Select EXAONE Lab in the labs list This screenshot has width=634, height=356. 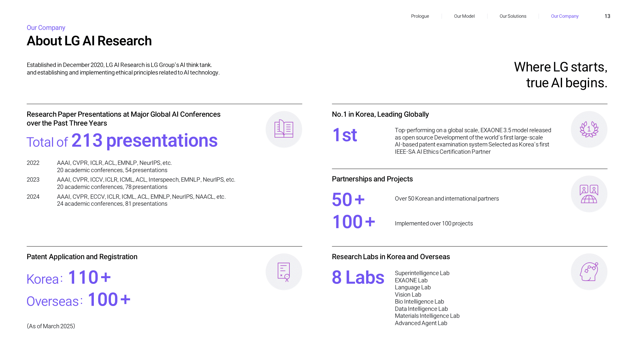pos(411,280)
